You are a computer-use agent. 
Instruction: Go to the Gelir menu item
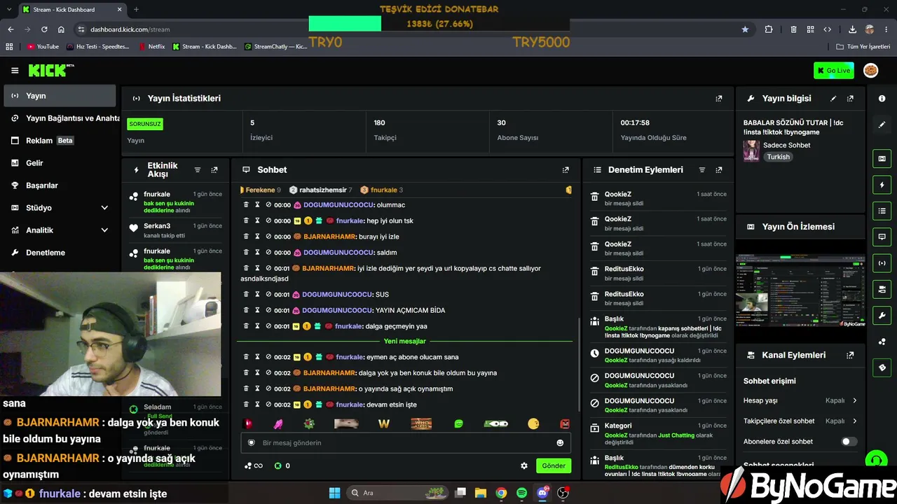[60, 163]
